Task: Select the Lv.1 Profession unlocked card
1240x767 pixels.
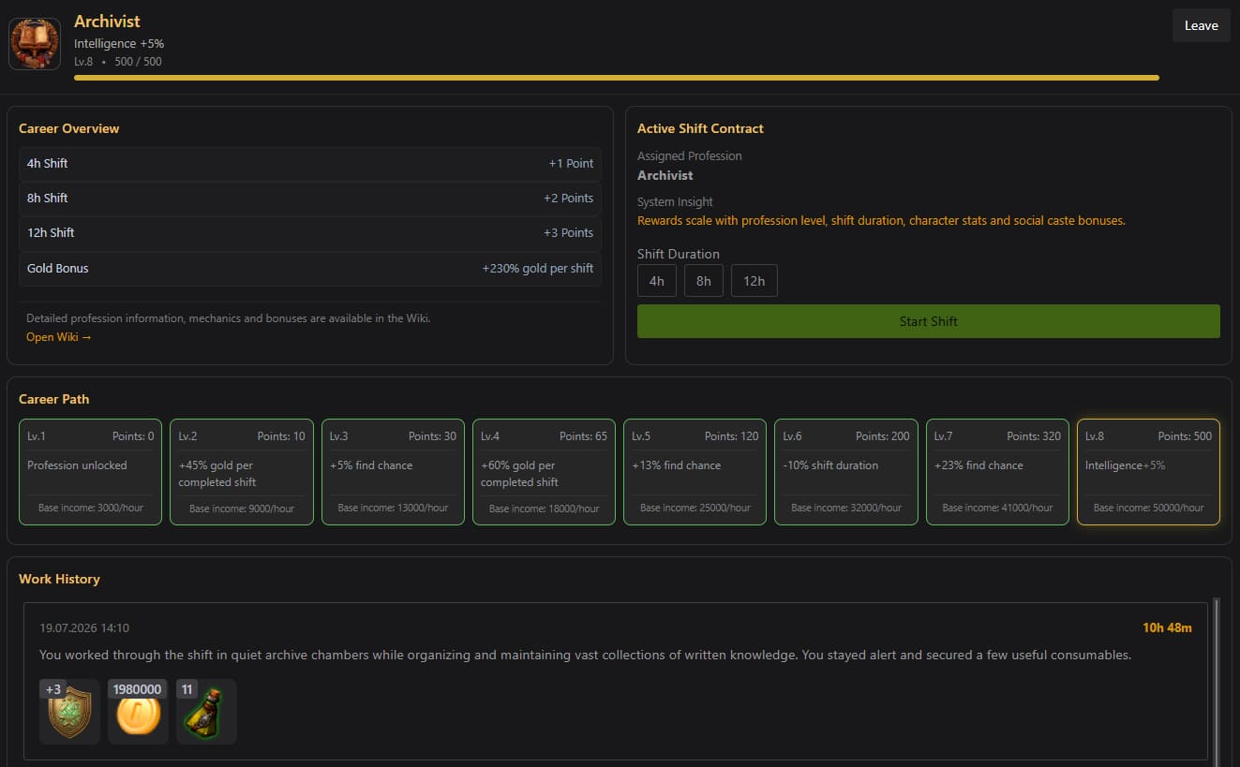Action: (90, 472)
